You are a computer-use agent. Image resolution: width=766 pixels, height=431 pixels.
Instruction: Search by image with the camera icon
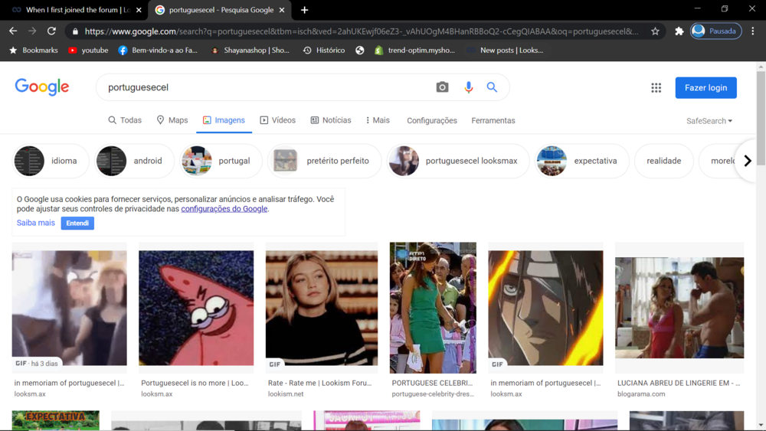point(442,87)
